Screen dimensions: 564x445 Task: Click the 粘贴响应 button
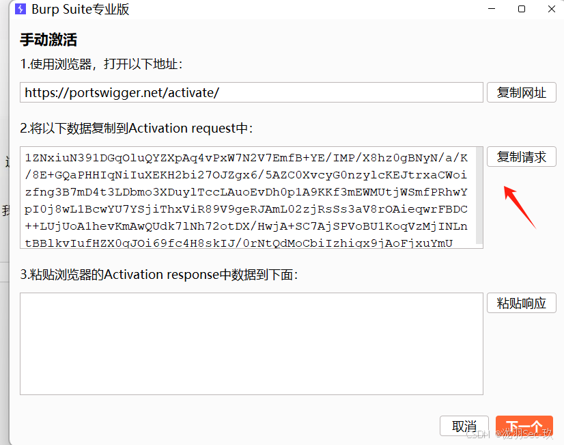point(521,303)
